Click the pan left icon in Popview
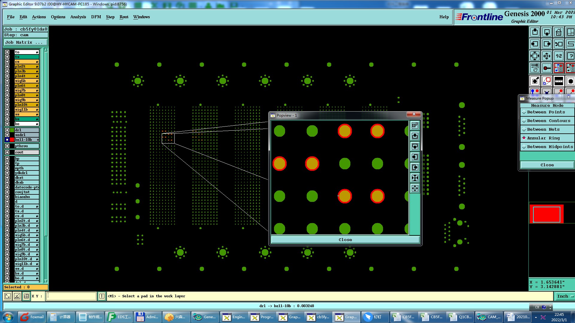The height and width of the screenshot is (323, 575). (x=415, y=157)
